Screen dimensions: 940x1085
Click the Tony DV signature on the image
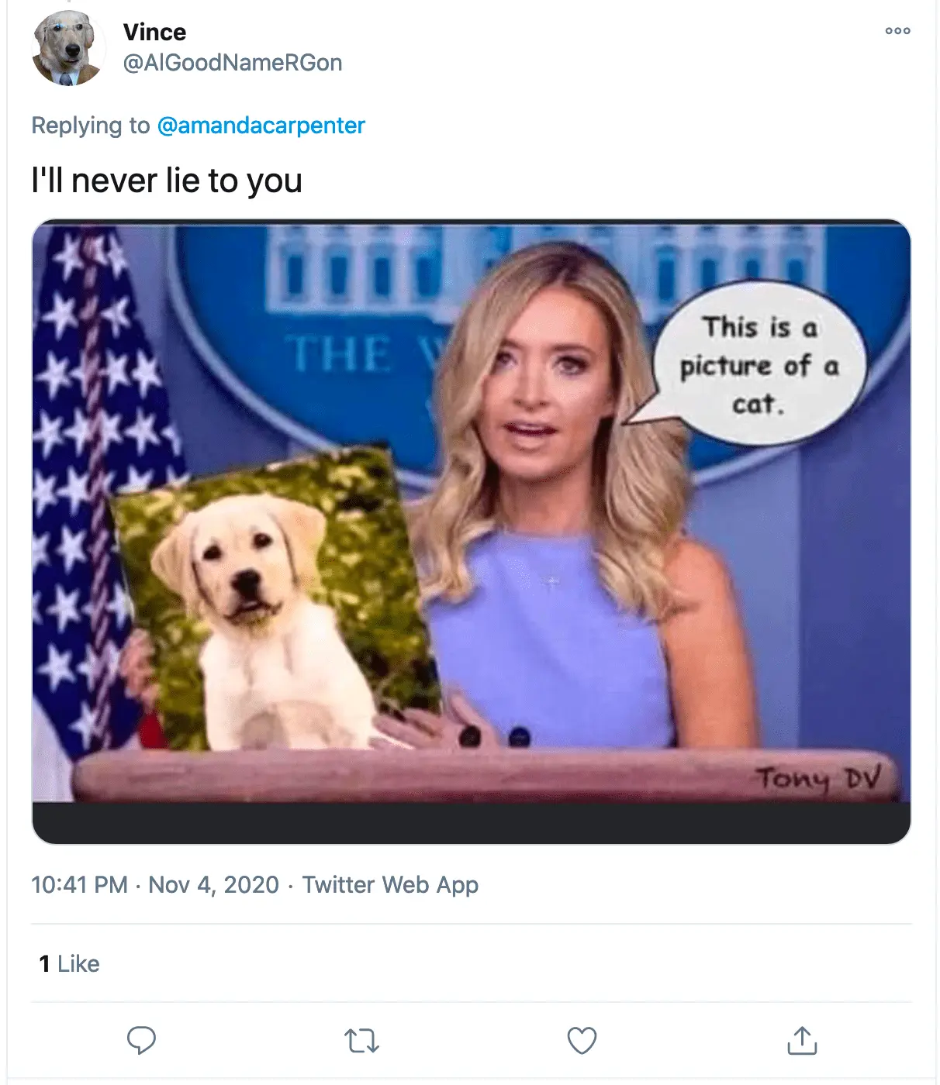[x=817, y=777]
